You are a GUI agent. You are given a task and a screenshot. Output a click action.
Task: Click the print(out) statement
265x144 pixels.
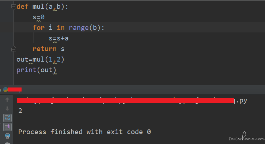coord(36,70)
